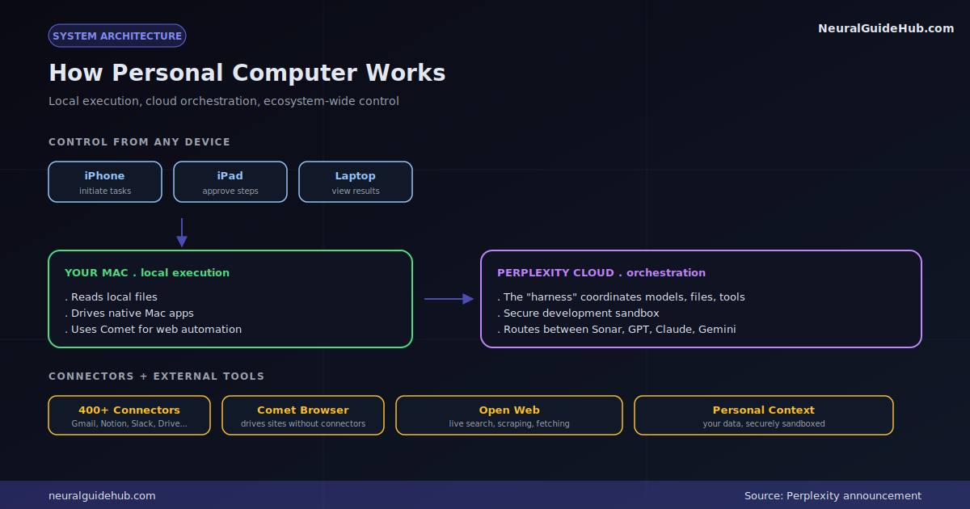Select the 400+ Connectors card
The height and width of the screenshot is (509, 970).
pyautogui.click(x=129, y=415)
